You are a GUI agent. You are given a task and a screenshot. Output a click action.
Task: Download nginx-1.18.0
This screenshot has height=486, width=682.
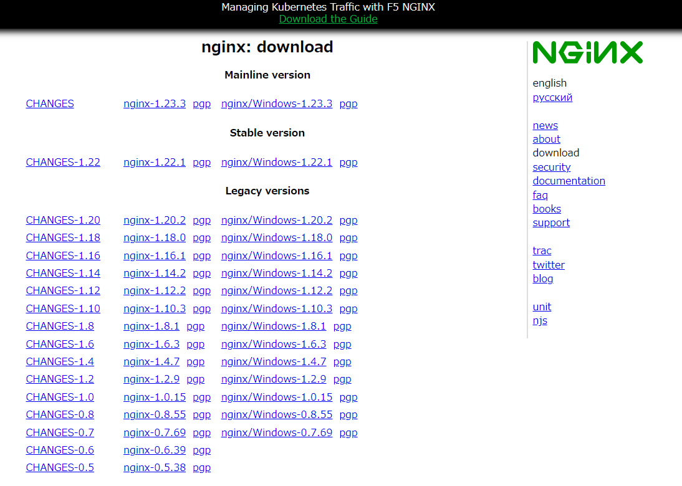point(155,238)
